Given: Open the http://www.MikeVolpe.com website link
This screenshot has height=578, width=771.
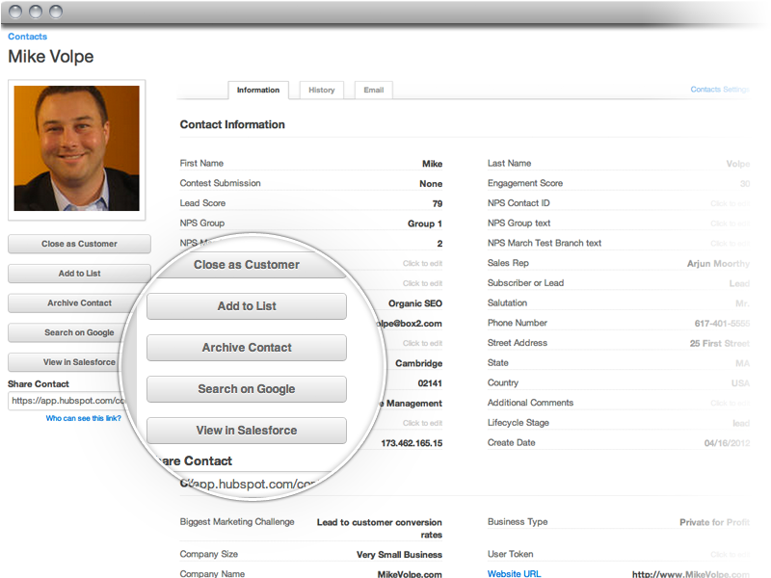Looking at the screenshot, I should 693,574.
